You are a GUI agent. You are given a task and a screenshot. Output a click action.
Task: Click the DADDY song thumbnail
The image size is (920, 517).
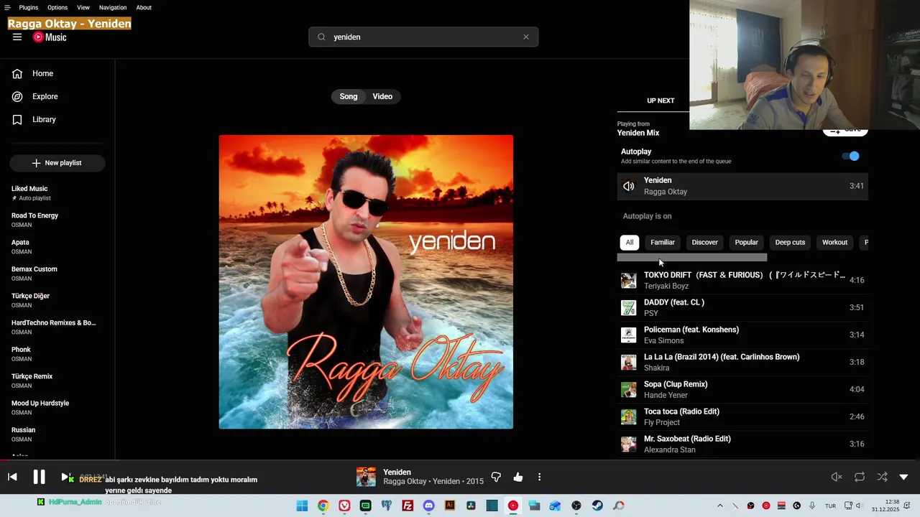pyautogui.click(x=629, y=307)
